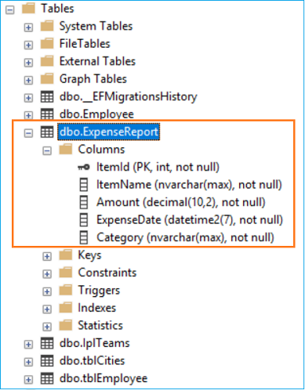Collapse the dbo.ExpenseReport table node

[x=28, y=133]
